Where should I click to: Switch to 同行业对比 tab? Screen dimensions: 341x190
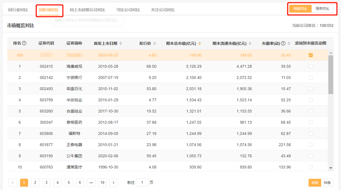(x=18, y=10)
